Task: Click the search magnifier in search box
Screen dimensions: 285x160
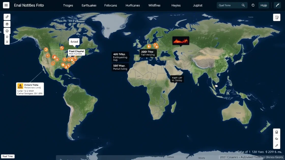Action: click(x=243, y=5)
